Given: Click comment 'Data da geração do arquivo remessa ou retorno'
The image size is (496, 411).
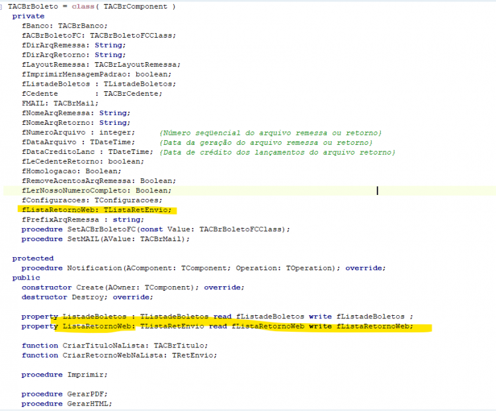Looking at the screenshot, I should [266, 143].
